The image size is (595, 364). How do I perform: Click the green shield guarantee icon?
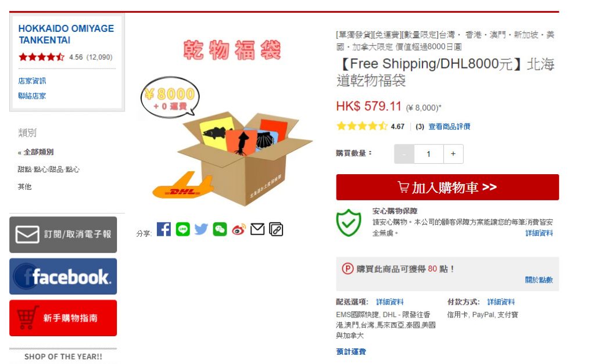pos(349,223)
